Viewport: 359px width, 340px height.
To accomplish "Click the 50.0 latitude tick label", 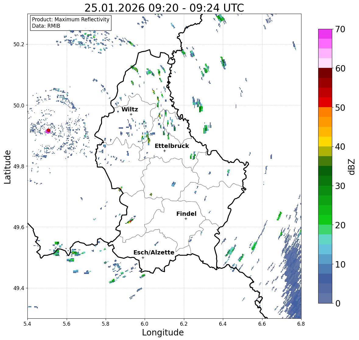I will pos(19,106).
